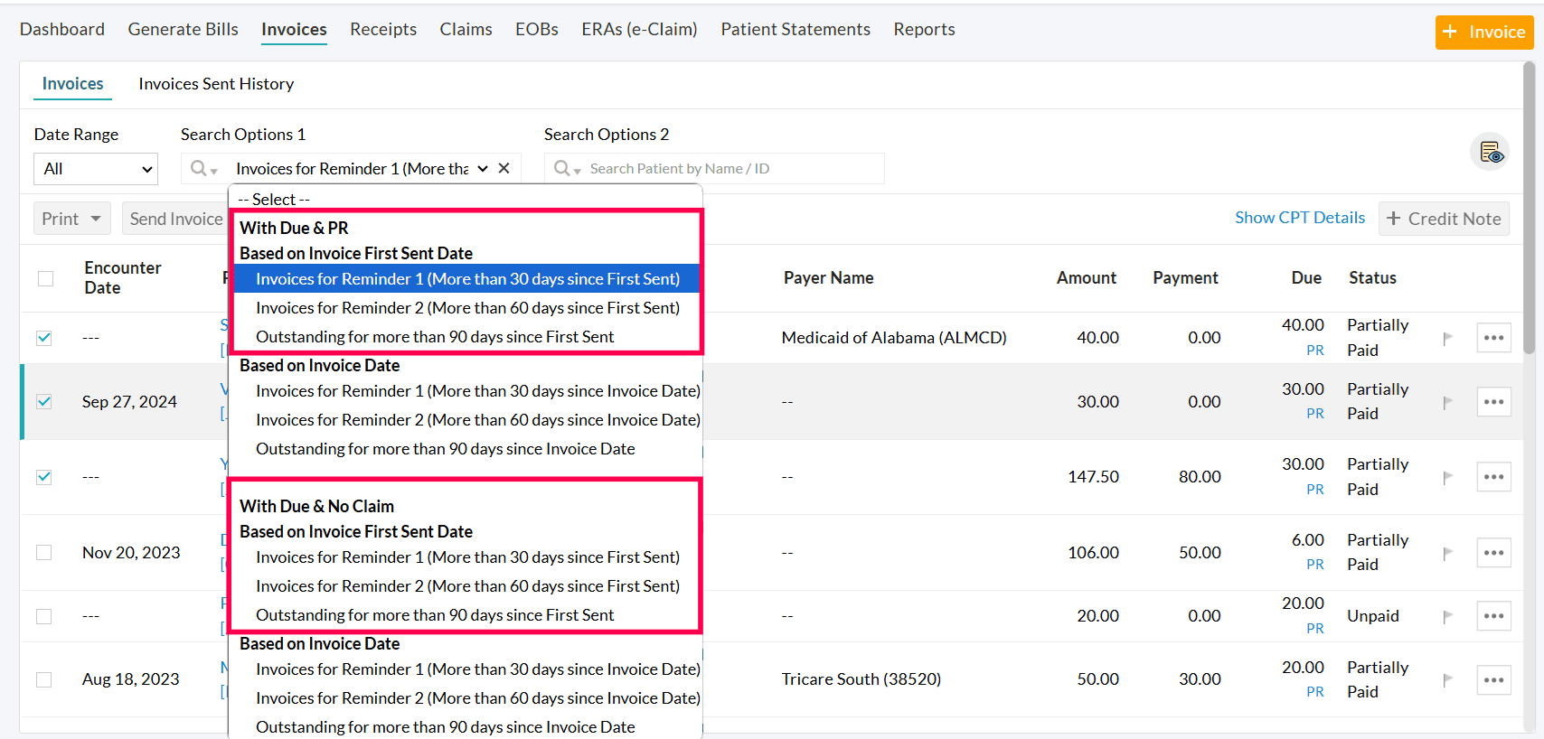Click the Show CPT Details link
This screenshot has height=739, width=1544.
1299,218
